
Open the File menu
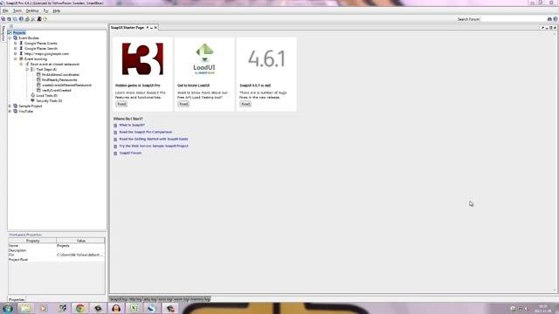(x=5, y=11)
